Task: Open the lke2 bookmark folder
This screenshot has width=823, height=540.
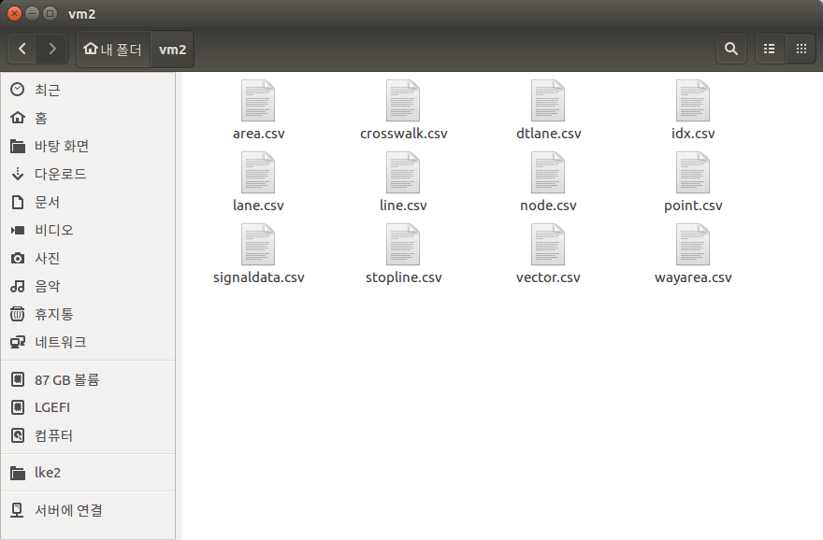Action: coord(88,473)
